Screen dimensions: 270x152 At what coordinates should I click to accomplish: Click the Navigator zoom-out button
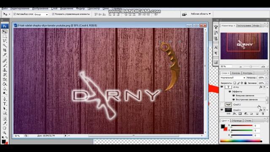click(x=240, y=67)
